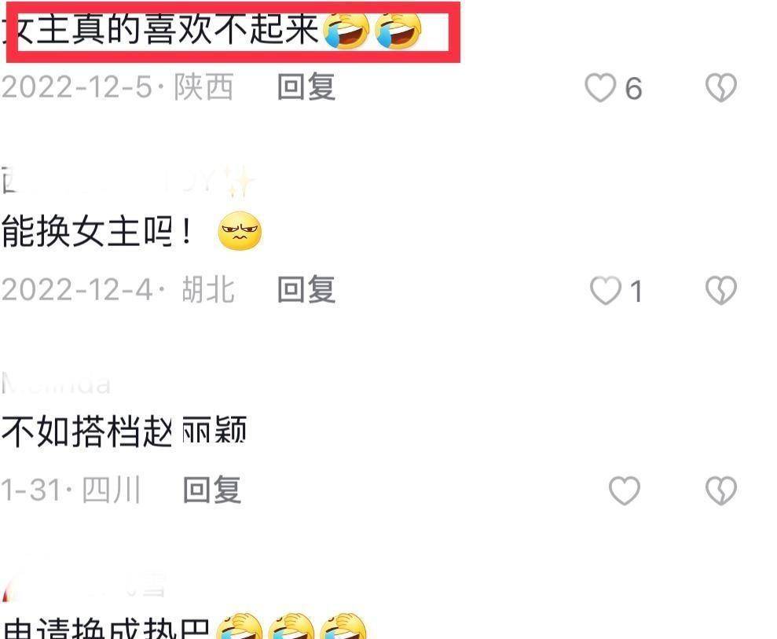Reply to the 2022-12-5 陕西 comment
Image resolution: width=777 pixels, height=639 pixels.
coord(306,87)
